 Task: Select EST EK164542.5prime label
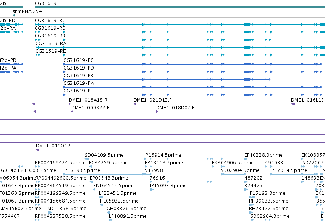pyautogui.click(x=114, y=186)
